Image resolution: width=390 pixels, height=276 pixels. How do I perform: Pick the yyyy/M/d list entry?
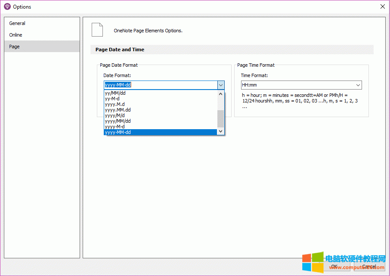pyautogui.click(x=115, y=115)
